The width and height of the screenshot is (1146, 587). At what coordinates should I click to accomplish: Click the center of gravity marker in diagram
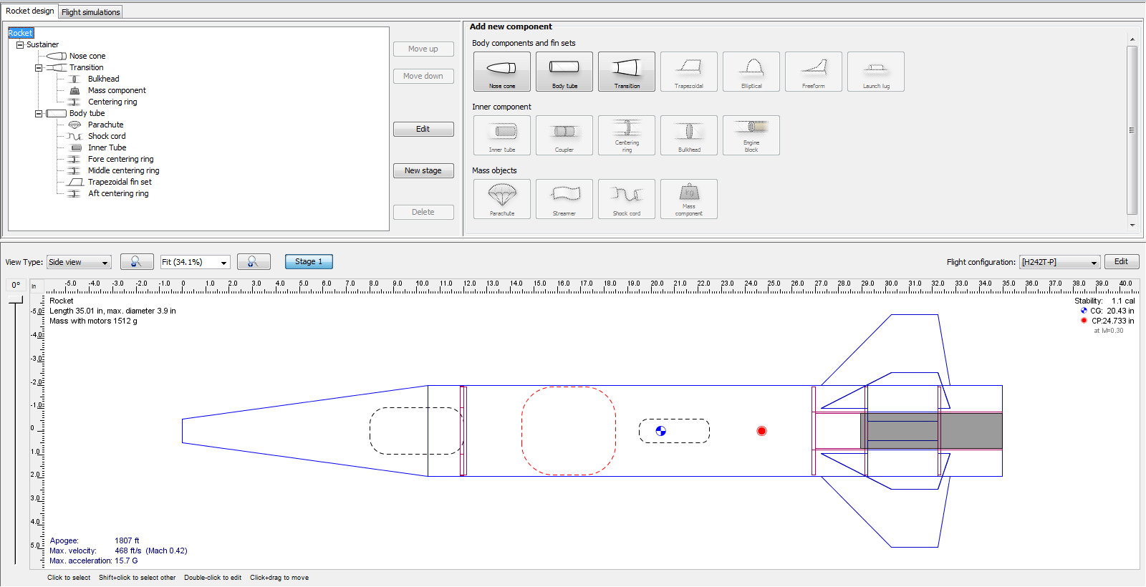[661, 431]
